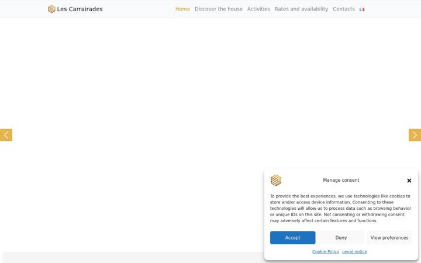This screenshot has width=421, height=263.
Task: Open the Cookie Policy link
Action: click(326, 252)
